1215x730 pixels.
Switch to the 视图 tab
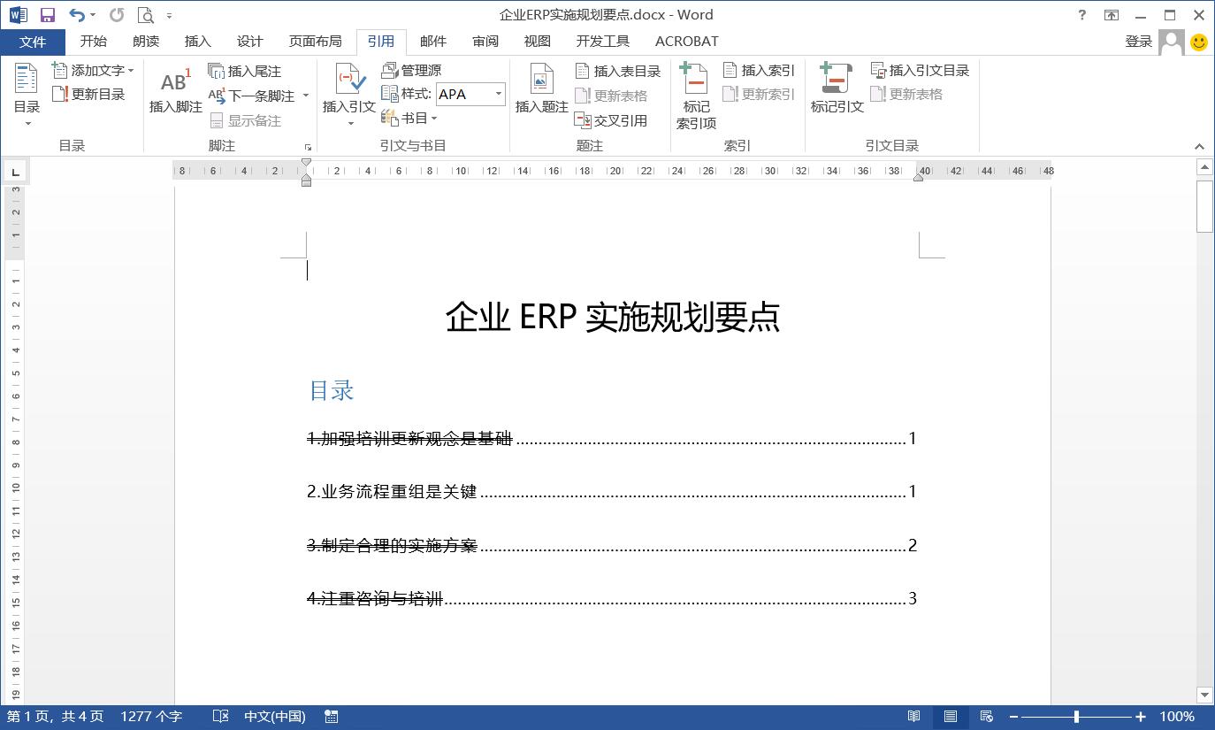[538, 42]
